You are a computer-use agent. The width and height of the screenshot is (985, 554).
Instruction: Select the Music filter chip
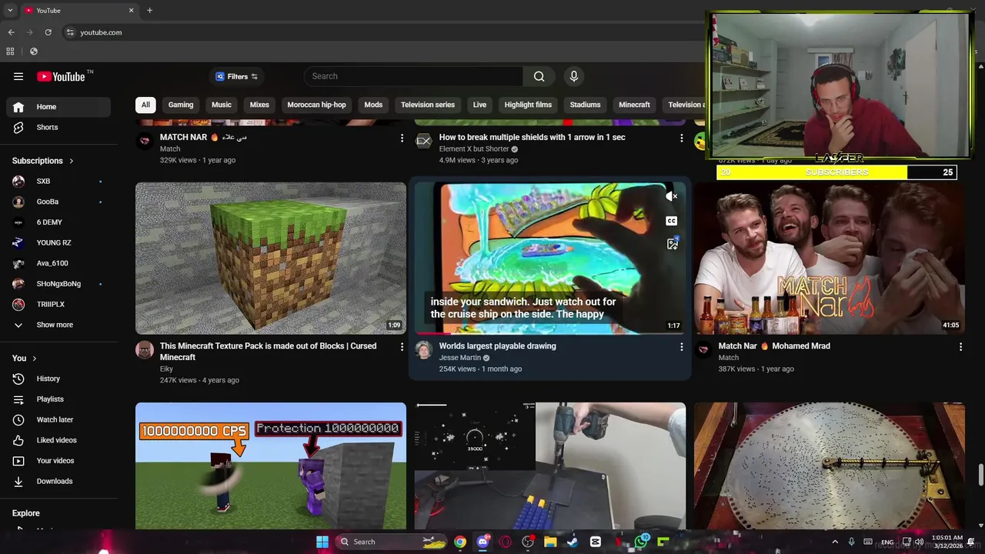click(x=222, y=105)
